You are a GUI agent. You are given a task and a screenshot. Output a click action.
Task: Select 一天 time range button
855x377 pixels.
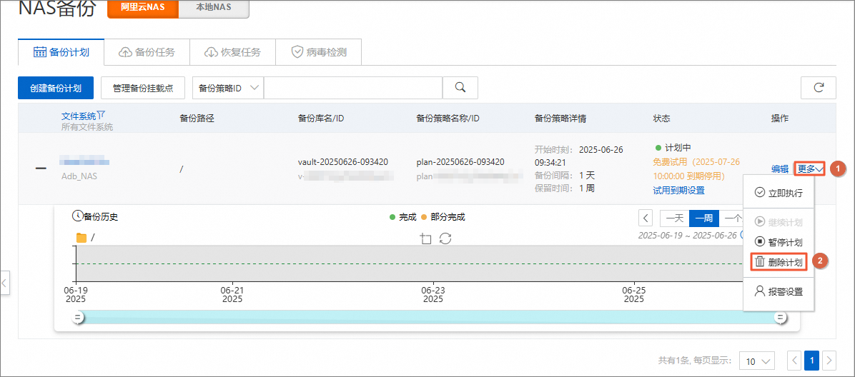pos(675,218)
